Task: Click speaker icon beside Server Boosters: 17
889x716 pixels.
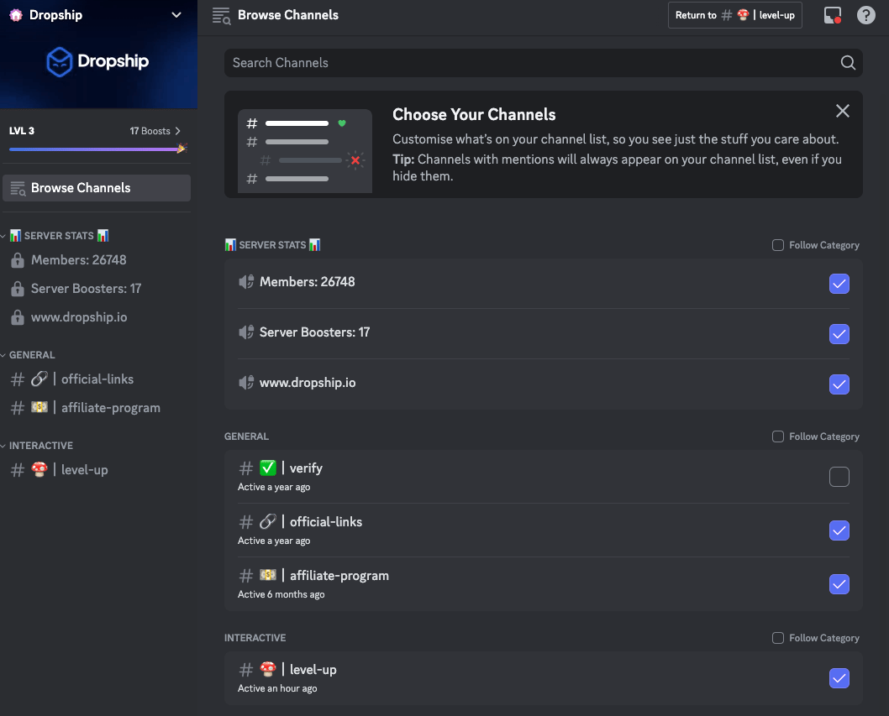Action: [x=246, y=332]
